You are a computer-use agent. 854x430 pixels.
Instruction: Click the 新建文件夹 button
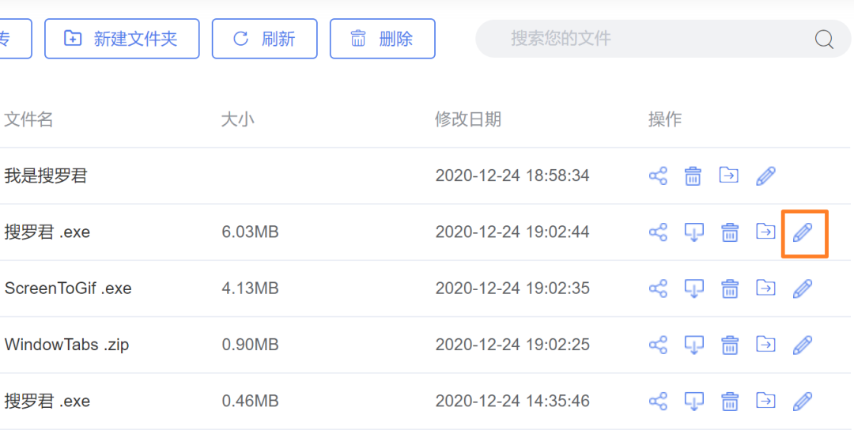click(122, 39)
